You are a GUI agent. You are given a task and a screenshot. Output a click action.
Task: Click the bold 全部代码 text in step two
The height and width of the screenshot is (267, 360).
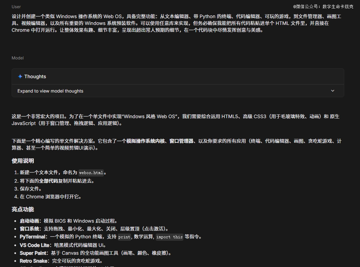pos(48,181)
